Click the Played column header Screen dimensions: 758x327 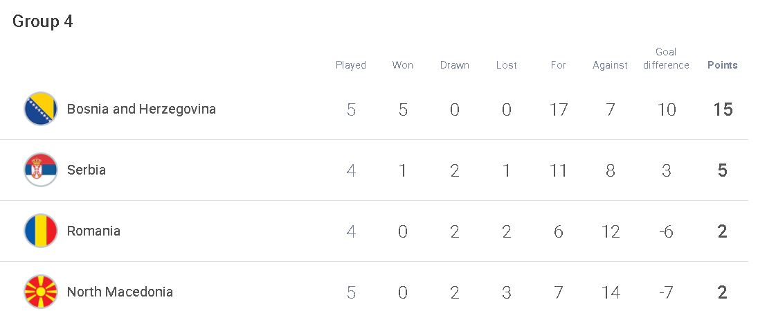point(351,65)
